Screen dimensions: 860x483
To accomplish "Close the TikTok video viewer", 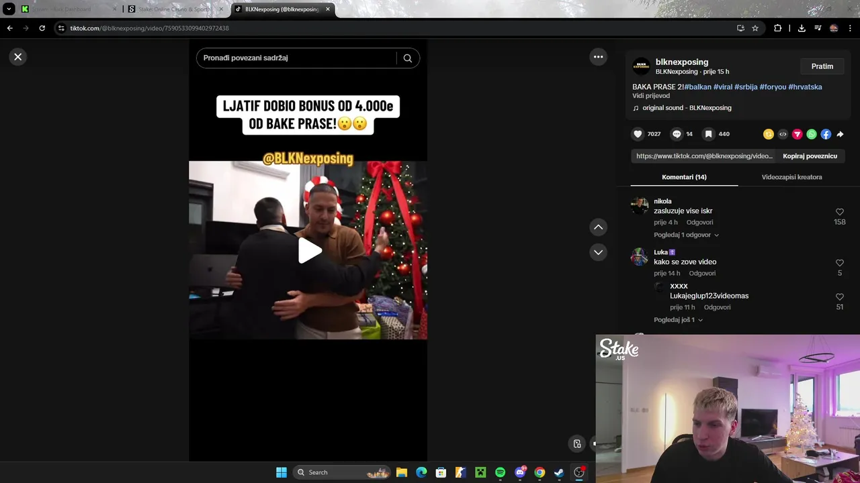I will point(18,57).
